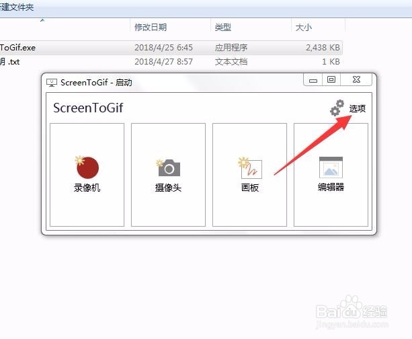Open the 选项 options label

point(358,108)
